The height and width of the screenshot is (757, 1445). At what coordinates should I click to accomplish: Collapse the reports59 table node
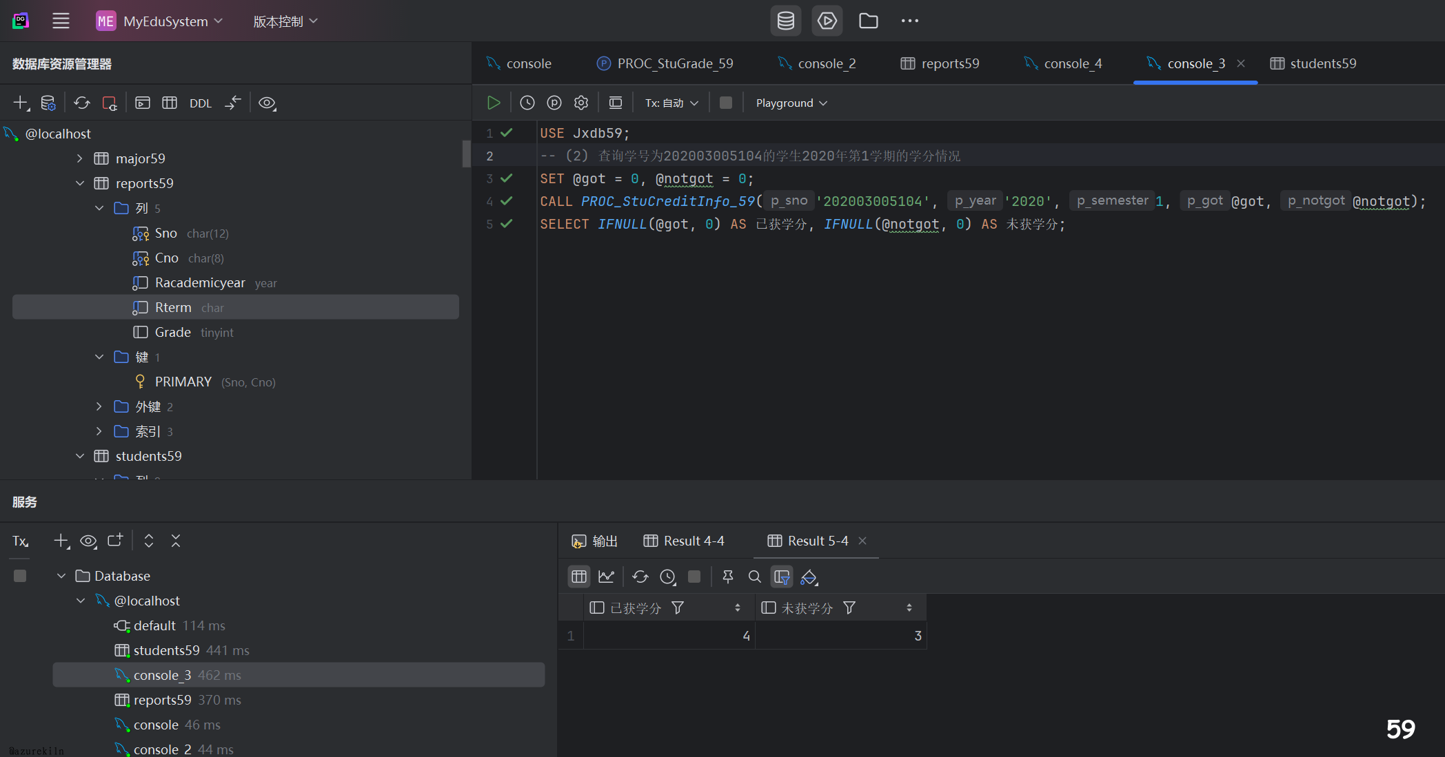pyautogui.click(x=80, y=183)
